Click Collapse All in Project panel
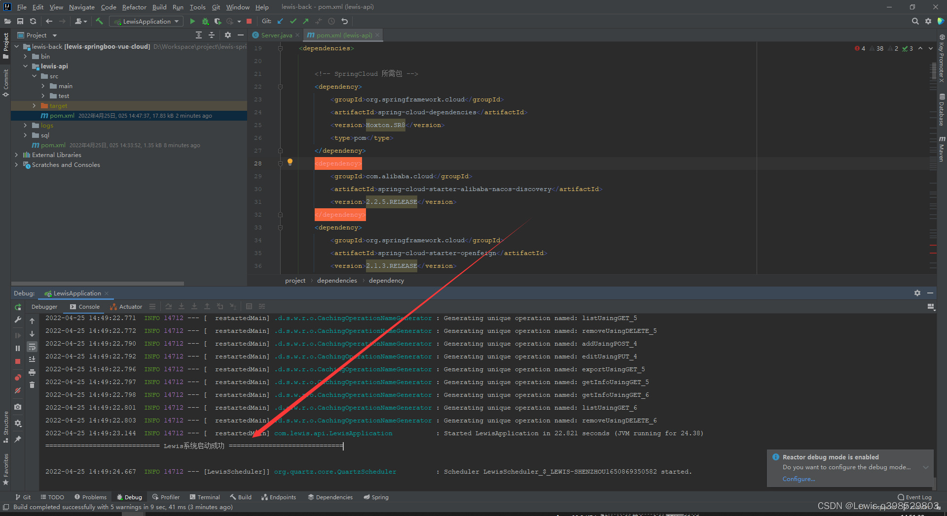 212,35
